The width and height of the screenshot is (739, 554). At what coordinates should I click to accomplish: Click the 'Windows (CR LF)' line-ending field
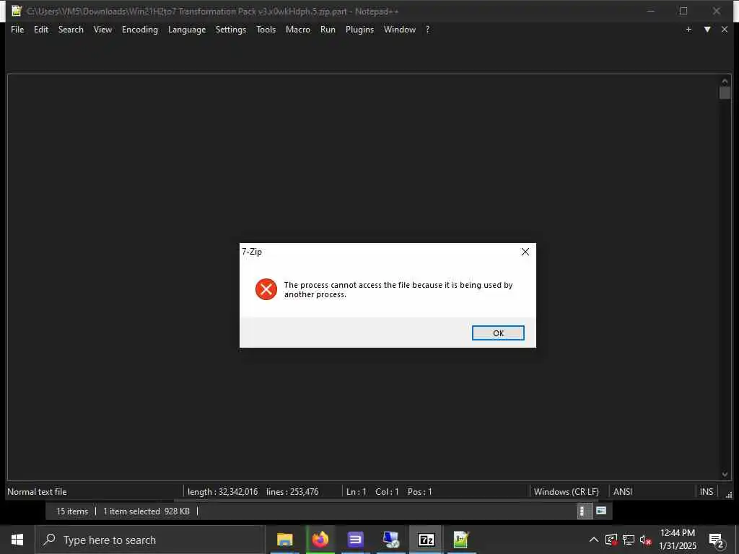566,492
